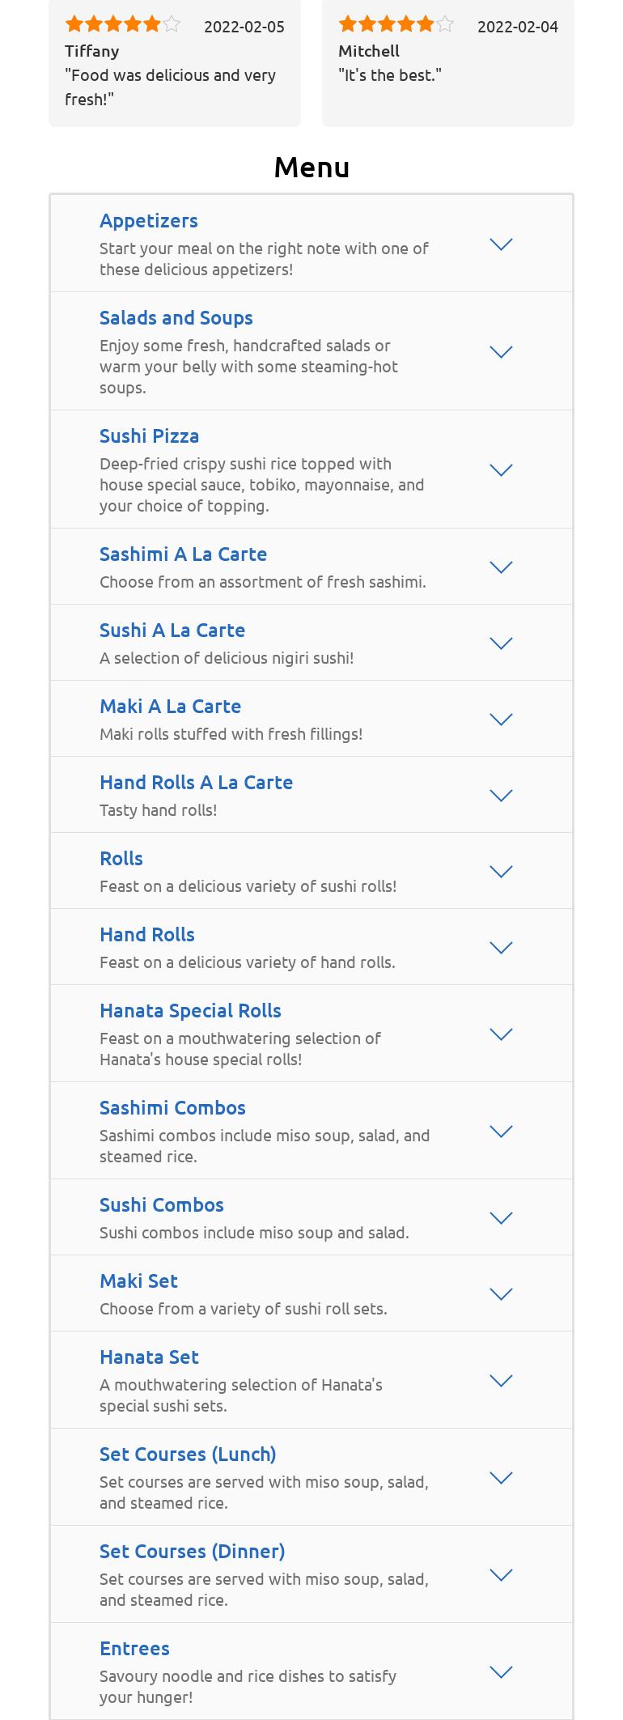Expand the Sushi Combos chevron
The image size is (623, 1720).
(x=502, y=1218)
